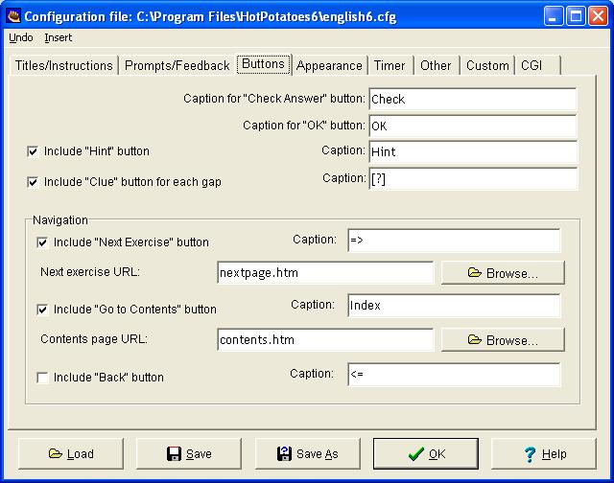This screenshot has width=614, height=483.
Task: Click the Save As button text
Action: 318,454
